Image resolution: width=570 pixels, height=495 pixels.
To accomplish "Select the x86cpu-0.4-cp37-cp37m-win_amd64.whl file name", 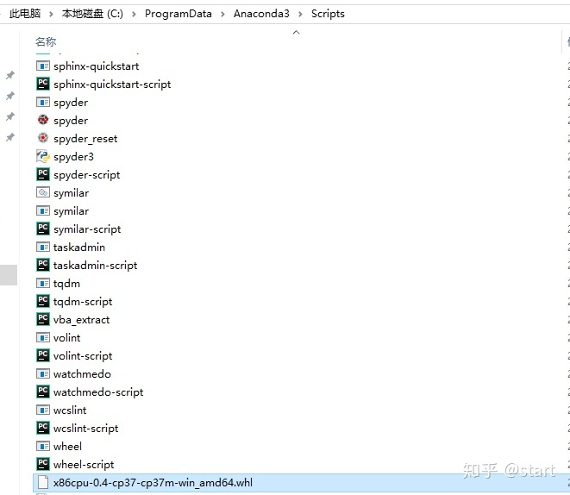I will point(153,483).
